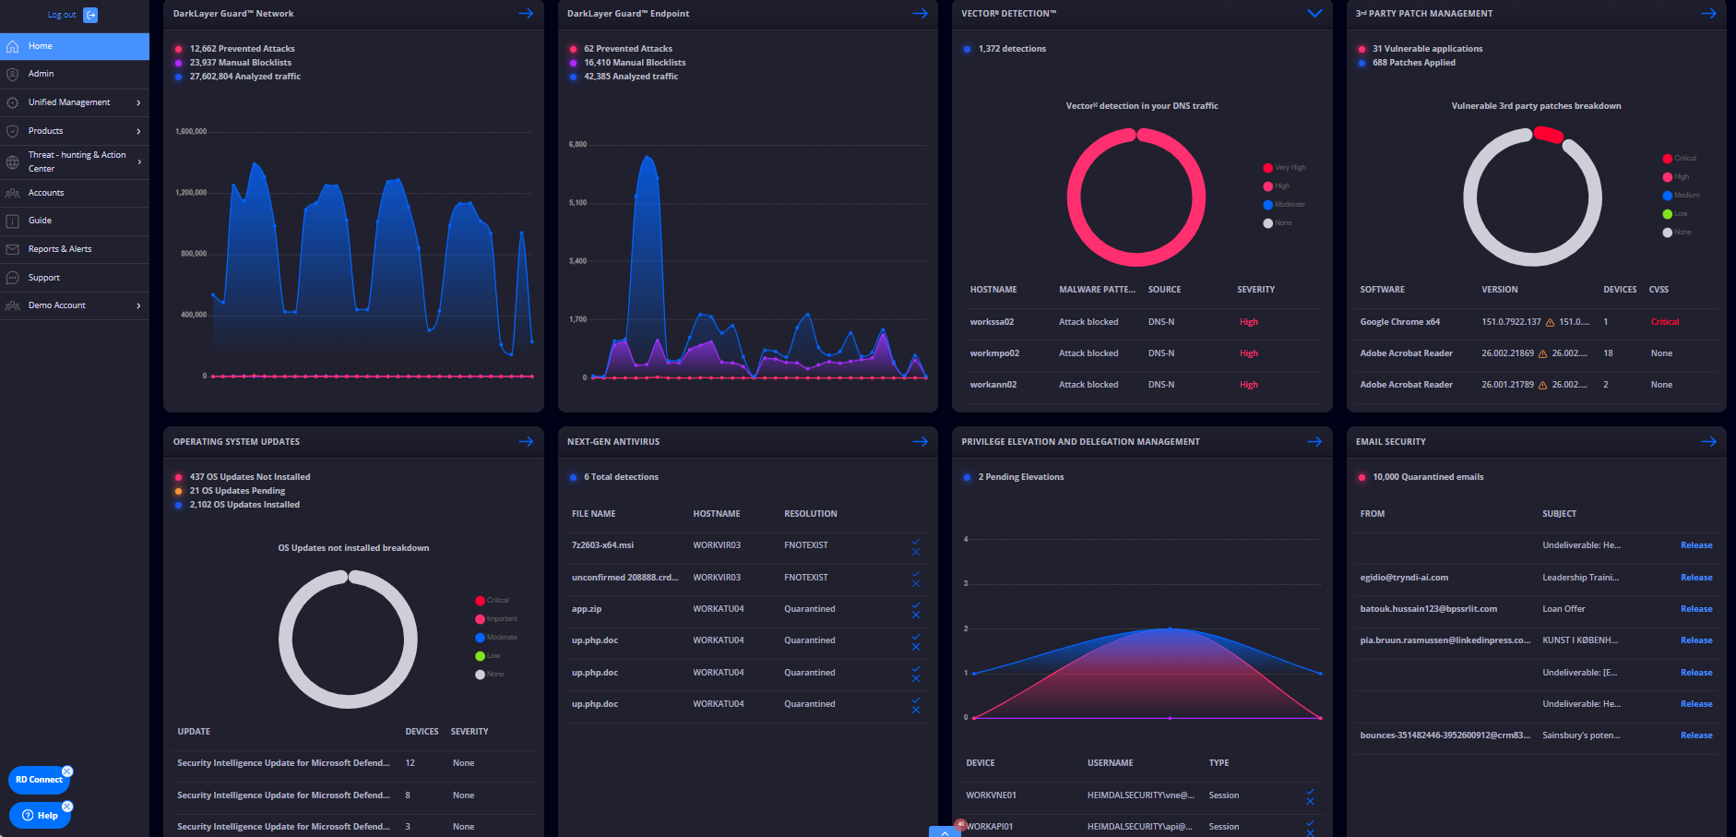Click the checkmark icon for 7z2603-x64.msi
Image resolution: width=1736 pixels, height=837 pixels.
[x=916, y=542]
